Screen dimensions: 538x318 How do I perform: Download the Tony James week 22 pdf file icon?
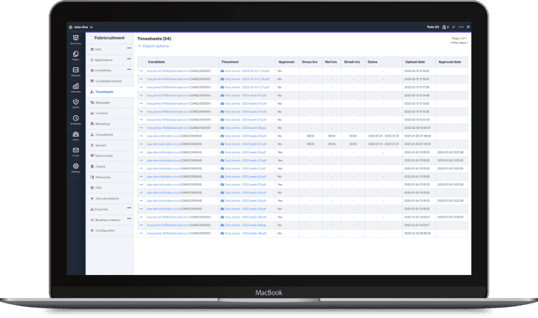[x=222, y=176]
